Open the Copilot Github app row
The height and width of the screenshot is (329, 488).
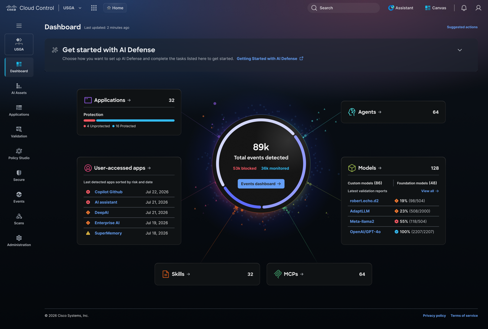[x=129, y=192]
